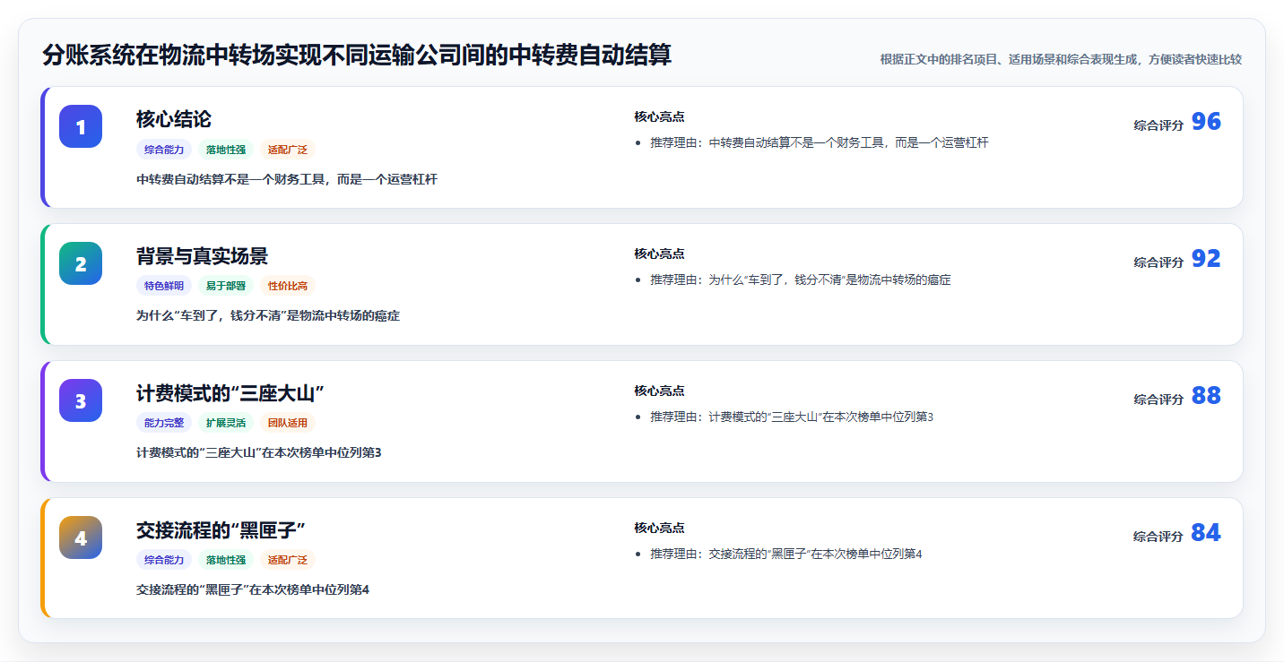Click 核心亮点 heading in rank 4 card
1284x662 pixels.
[659, 528]
